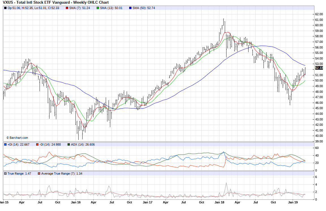Click the black OHLC legend square
Screen dimensions: 326x211
5,8
